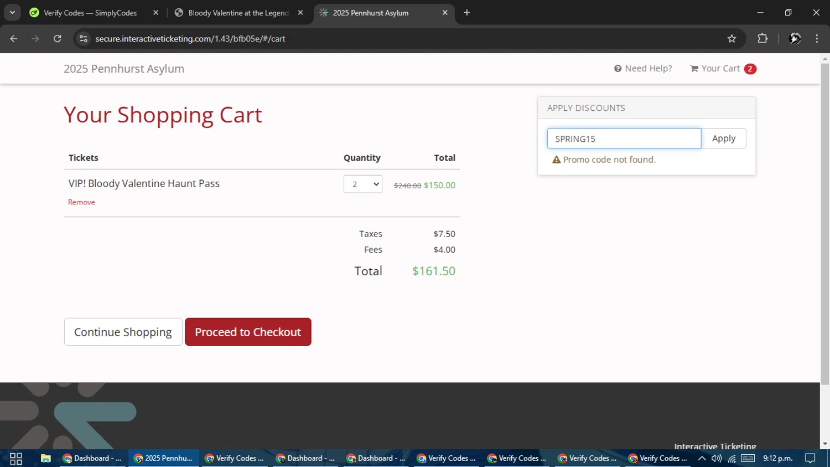The height and width of the screenshot is (467, 830).
Task: Open site information icon in address bar
Action: (x=84, y=39)
